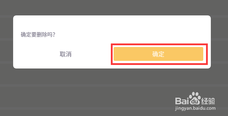Cancel the delete prompt via 取消
Screen dimensions: 228x116
pyautogui.click(x=65, y=54)
